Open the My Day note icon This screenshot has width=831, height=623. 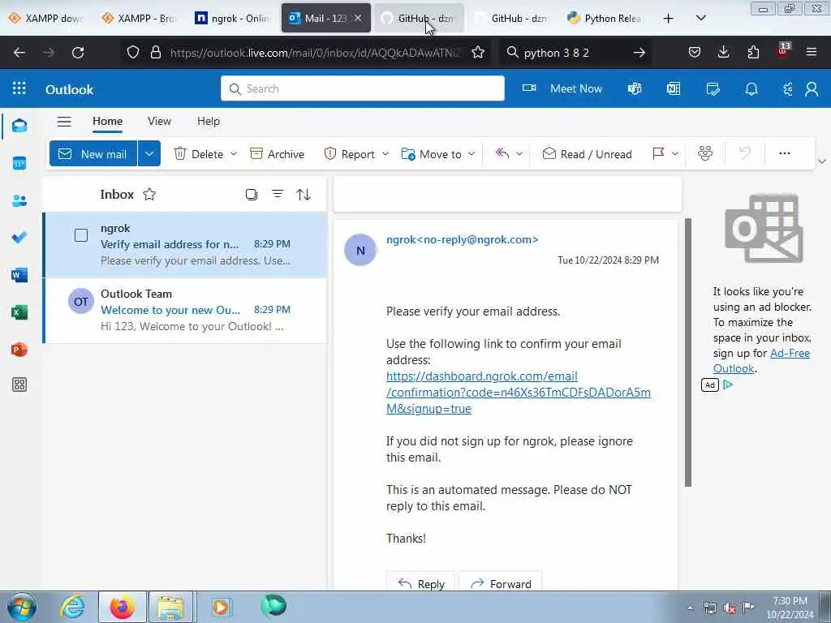pos(713,88)
